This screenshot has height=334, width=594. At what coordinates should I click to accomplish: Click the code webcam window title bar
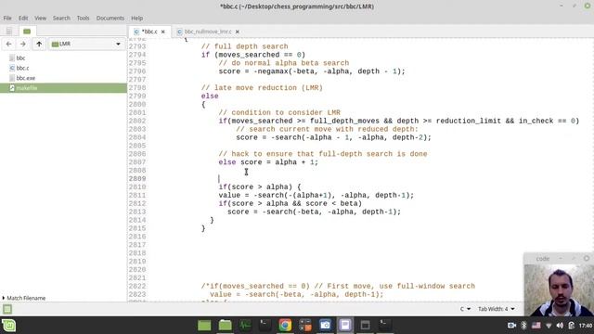click(559, 259)
